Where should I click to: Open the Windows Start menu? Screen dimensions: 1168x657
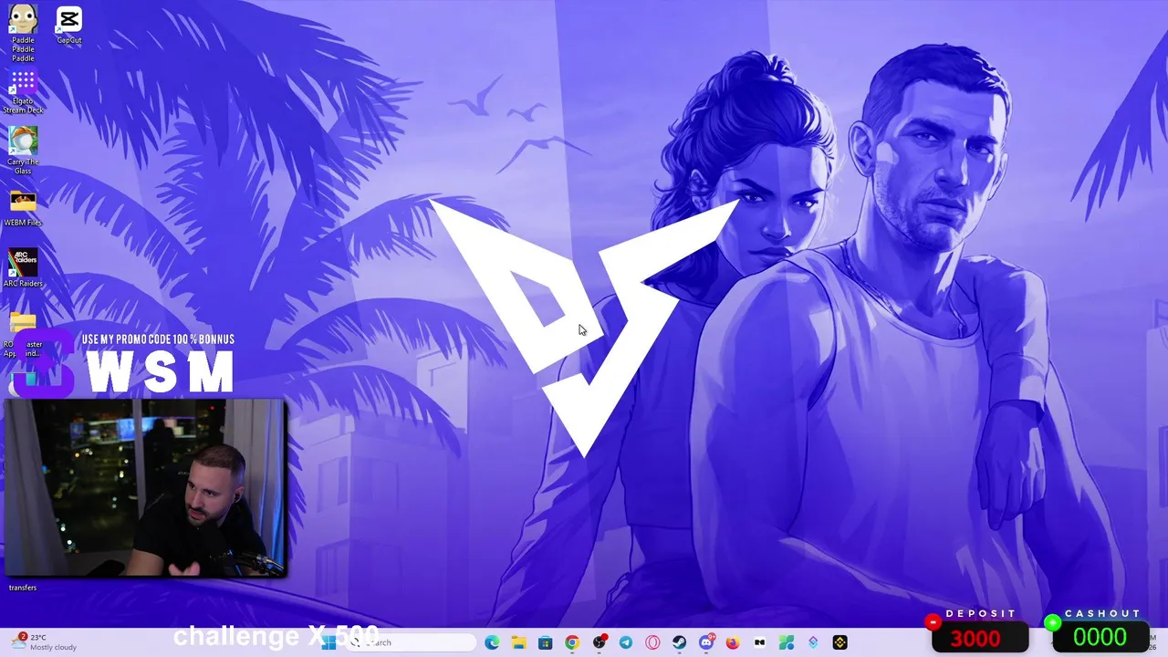(328, 642)
